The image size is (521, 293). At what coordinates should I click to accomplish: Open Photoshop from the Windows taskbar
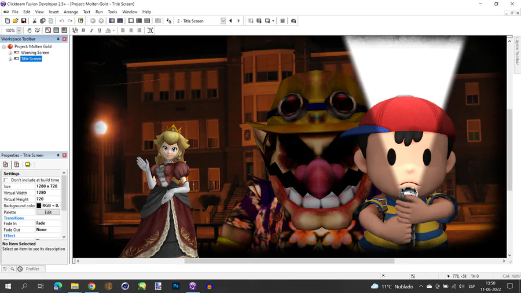pyautogui.click(x=176, y=286)
